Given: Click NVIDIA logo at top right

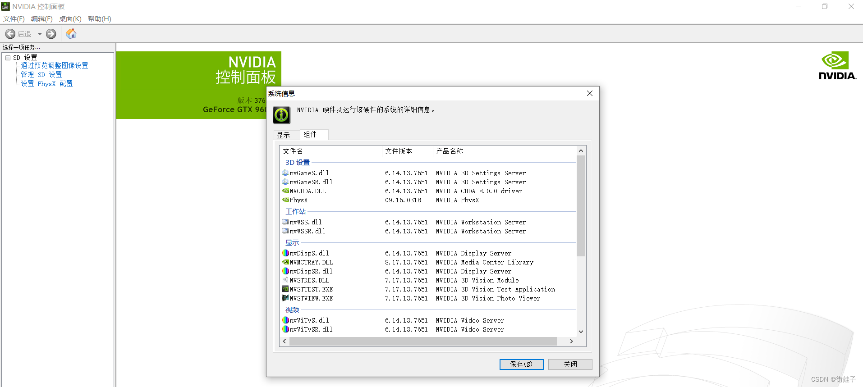Looking at the screenshot, I should [x=837, y=66].
